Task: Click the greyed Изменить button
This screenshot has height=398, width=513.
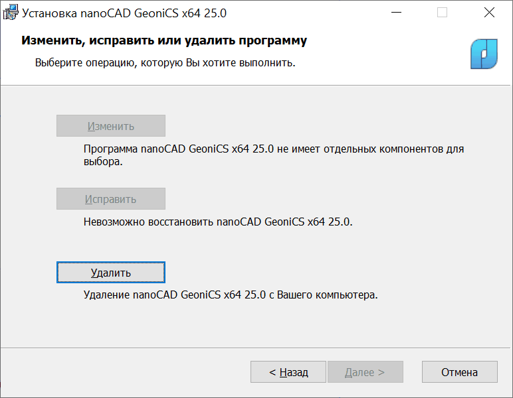Action: [110, 125]
